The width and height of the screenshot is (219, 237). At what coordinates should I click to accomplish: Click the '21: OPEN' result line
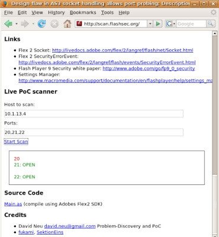pos(24,165)
